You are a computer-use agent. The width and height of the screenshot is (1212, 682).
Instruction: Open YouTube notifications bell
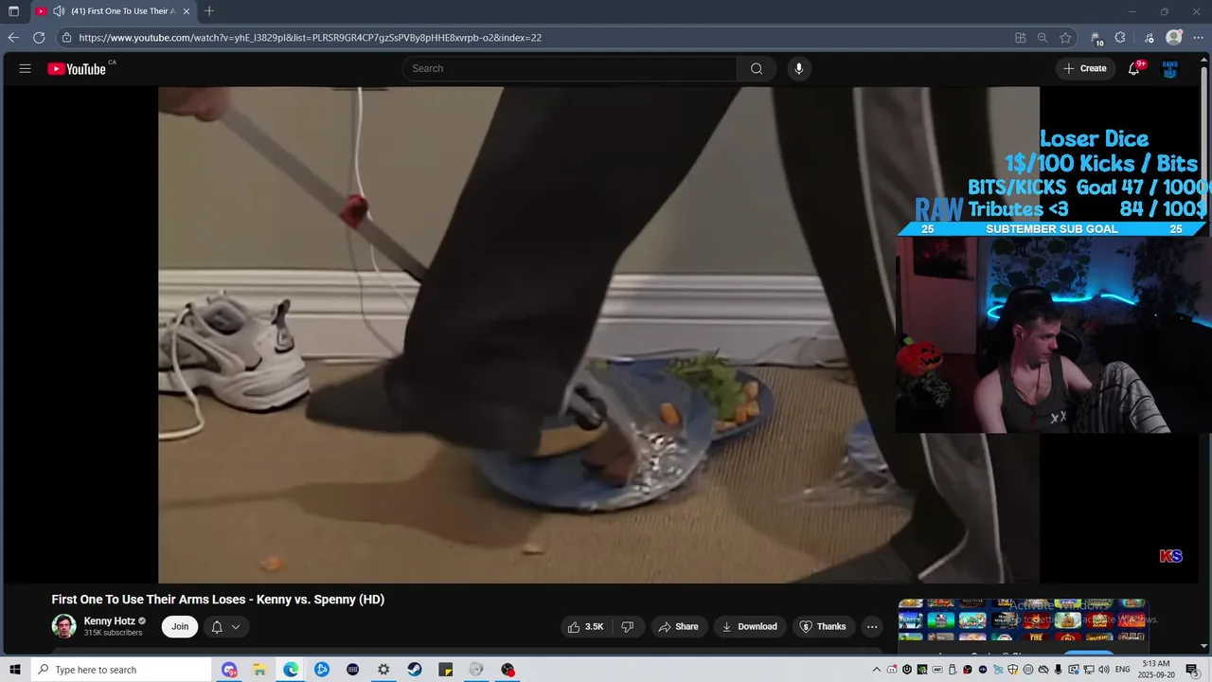tap(1134, 68)
